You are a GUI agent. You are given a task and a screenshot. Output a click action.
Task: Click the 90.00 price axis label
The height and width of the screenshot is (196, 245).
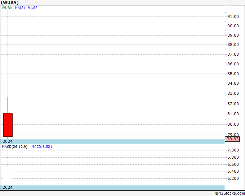tap(233, 26)
